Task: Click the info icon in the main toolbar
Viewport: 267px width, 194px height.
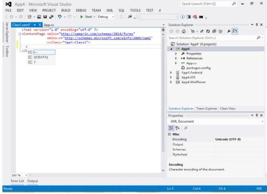Action: 182,17
